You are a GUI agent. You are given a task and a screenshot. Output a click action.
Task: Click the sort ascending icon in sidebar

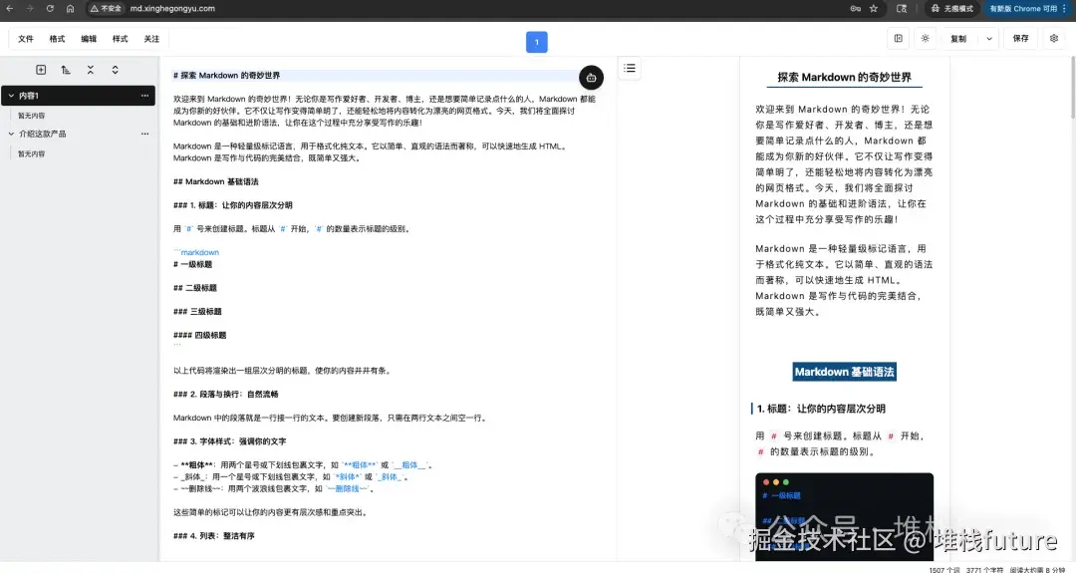tap(66, 70)
